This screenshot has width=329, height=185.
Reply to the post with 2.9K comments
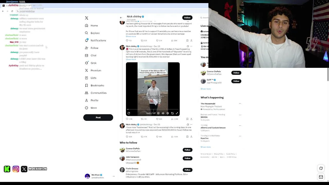[x=129, y=119]
